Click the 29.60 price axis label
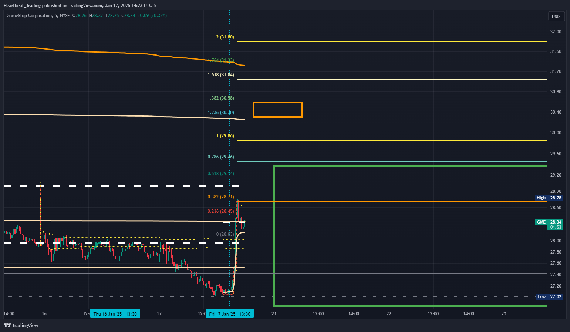The image size is (570, 332). (556, 154)
